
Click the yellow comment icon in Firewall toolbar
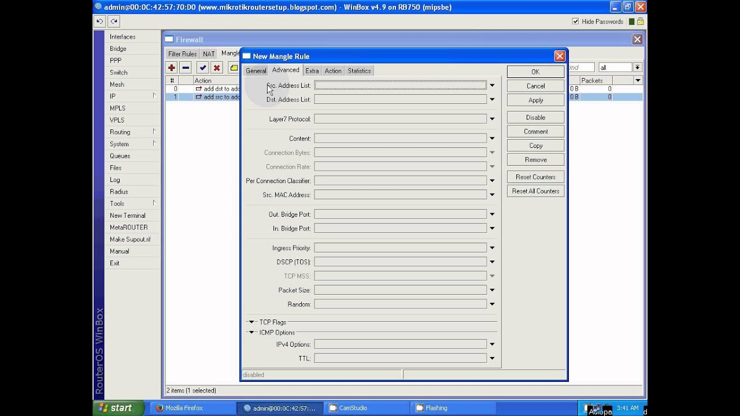(234, 68)
